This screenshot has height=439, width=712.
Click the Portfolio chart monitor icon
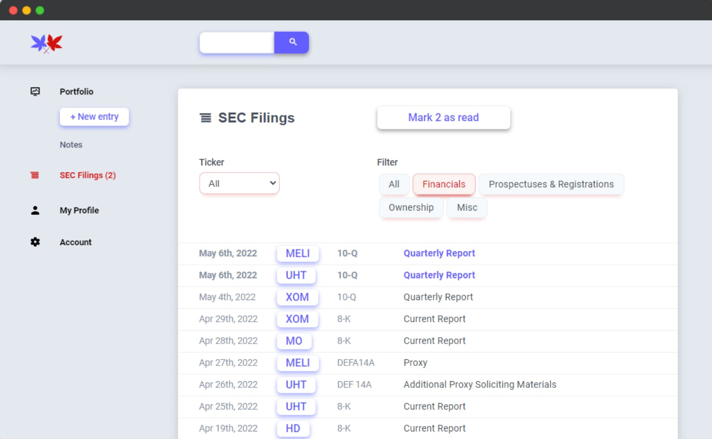pos(35,91)
